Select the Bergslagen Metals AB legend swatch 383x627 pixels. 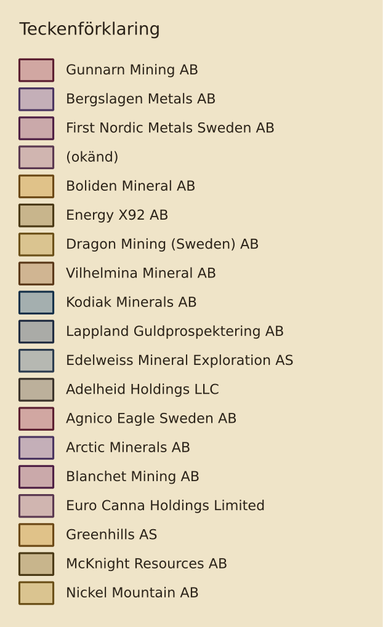click(x=36, y=99)
